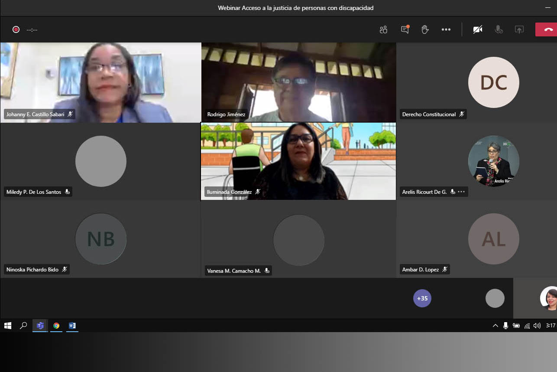Click the recording indicator icon
This screenshot has height=372, width=557.
tap(16, 29)
